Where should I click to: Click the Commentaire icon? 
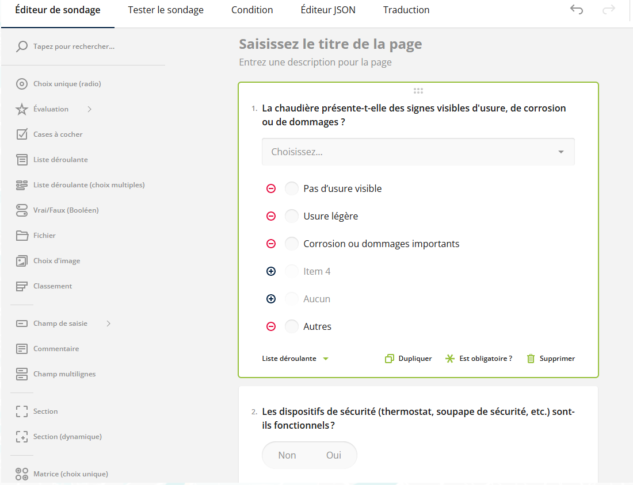point(22,349)
